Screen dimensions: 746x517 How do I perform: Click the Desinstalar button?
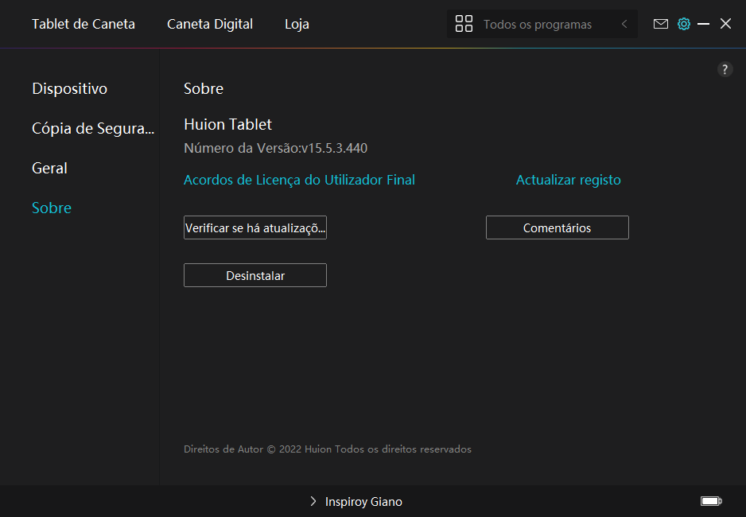(255, 275)
